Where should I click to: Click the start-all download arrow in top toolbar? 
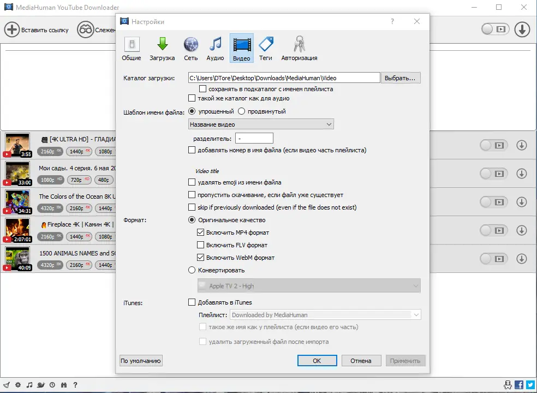(x=522, y=29)
